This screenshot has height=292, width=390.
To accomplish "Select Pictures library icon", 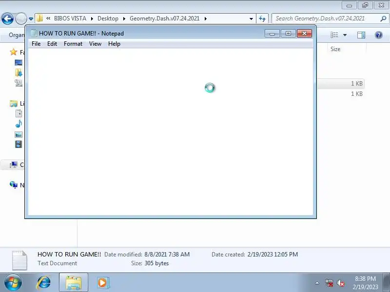I will coord(19,134).
